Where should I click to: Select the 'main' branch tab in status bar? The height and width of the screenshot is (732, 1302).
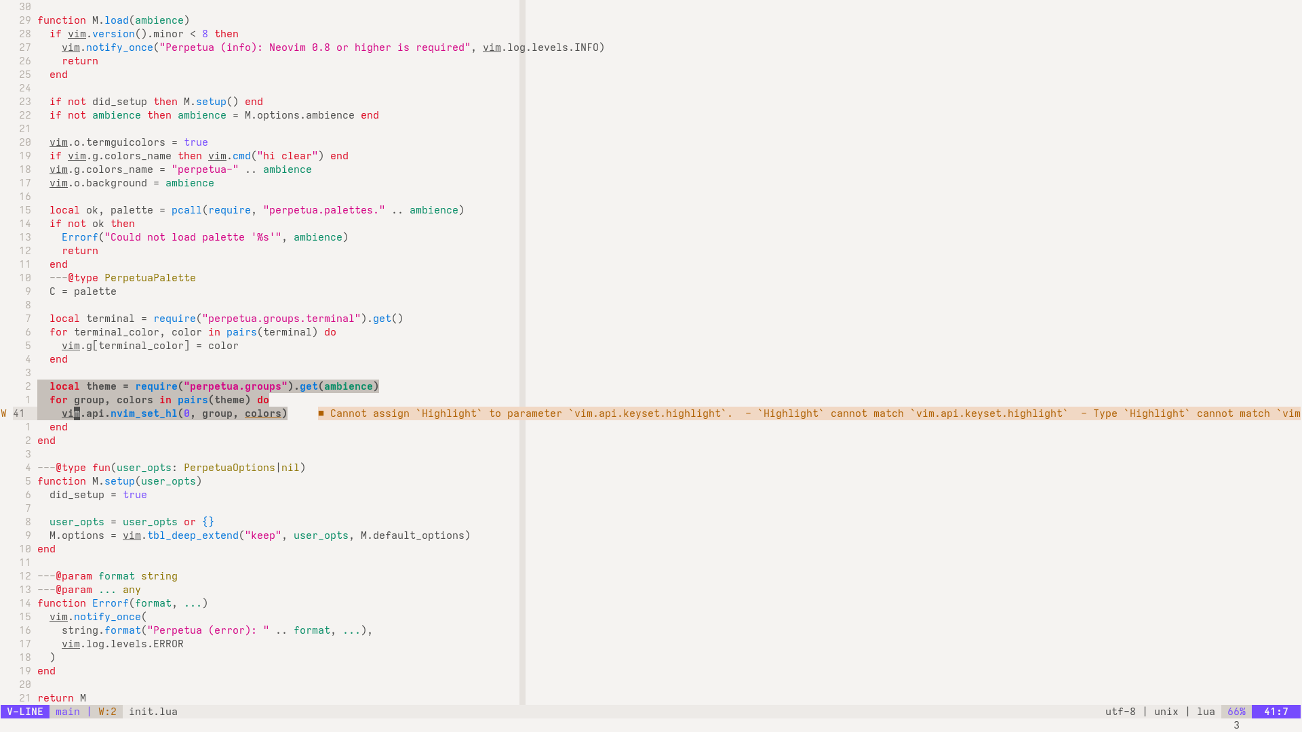pyautogui.click(x=67, y=710)
